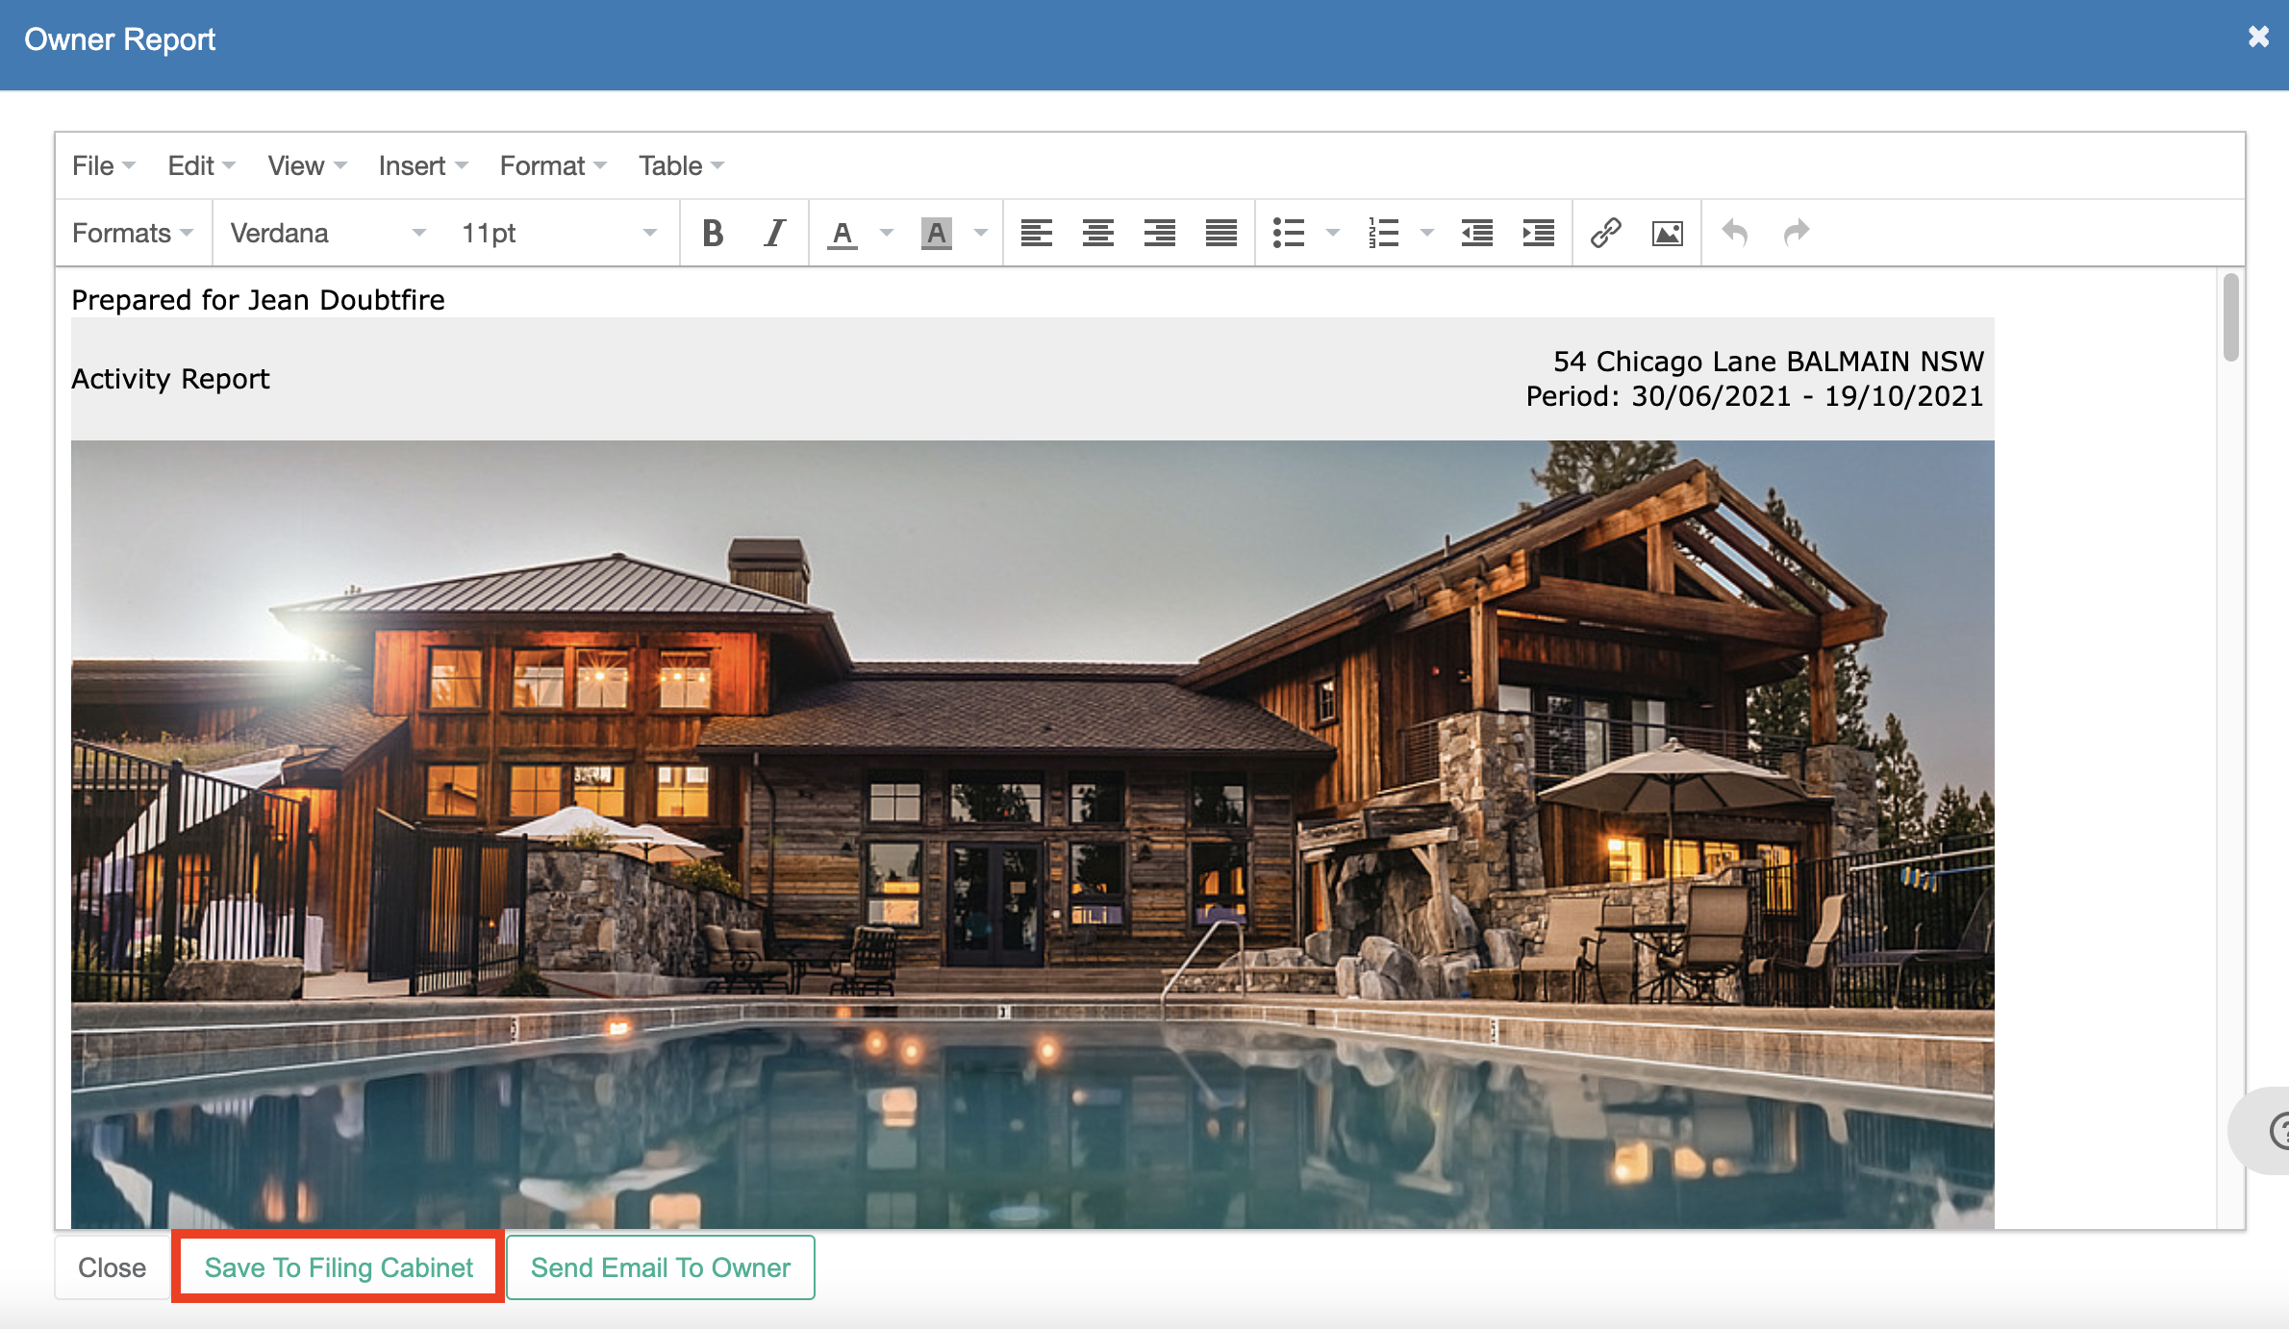The image size is (2289, 1329).
Task: Increase indent of the paragraph
Action: click(x=1538, y=233)
